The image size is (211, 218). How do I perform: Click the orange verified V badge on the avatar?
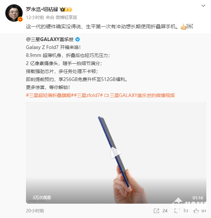pos(20,19)
